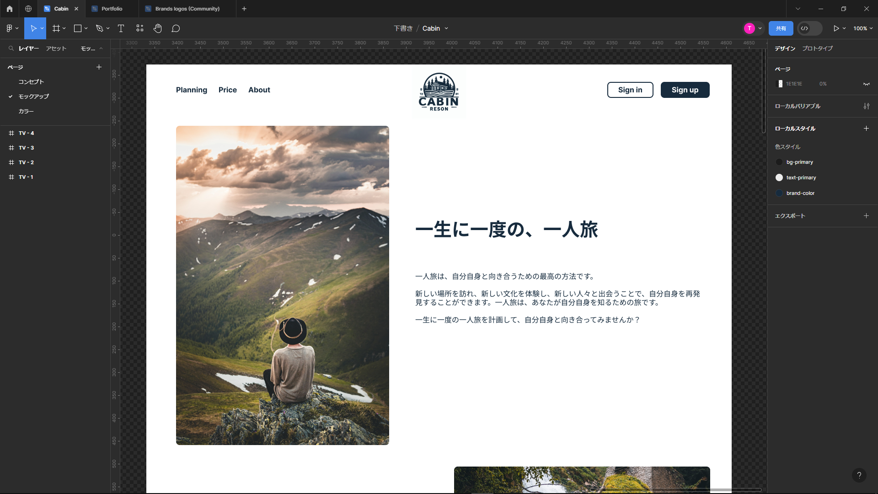
Task: Select the Text tool
Action: (x=121, y=28)
